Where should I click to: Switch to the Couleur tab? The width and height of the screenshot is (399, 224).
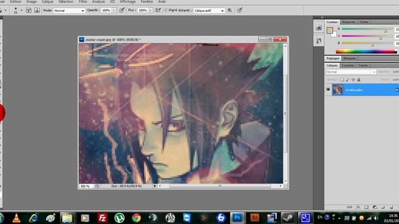point(332,22)
